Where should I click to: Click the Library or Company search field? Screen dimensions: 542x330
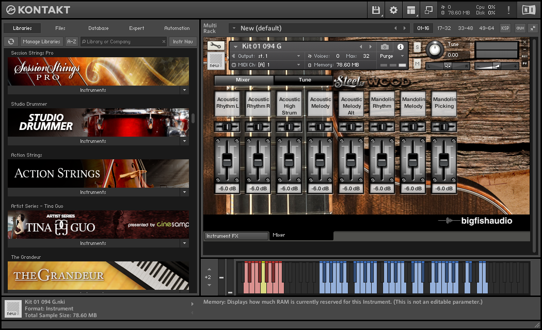tap(123, 42)
